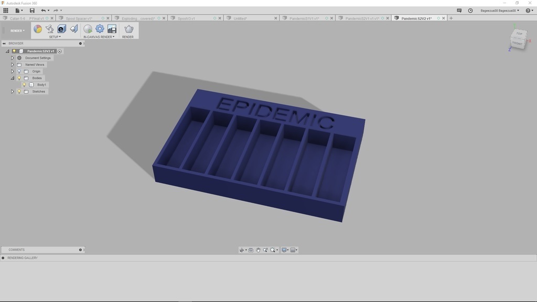Open Scene Settings lamp icon
Image resolution: width=537 pixels, height=302 pixels.
50,29
